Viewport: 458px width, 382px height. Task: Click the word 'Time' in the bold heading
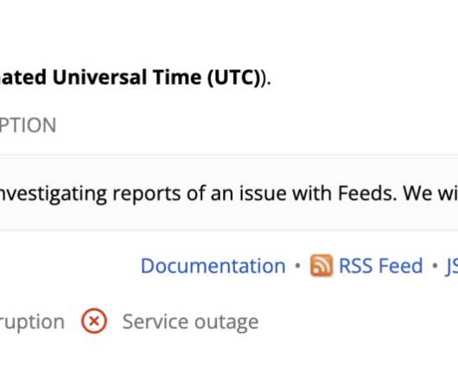click(x=177, y=78)
